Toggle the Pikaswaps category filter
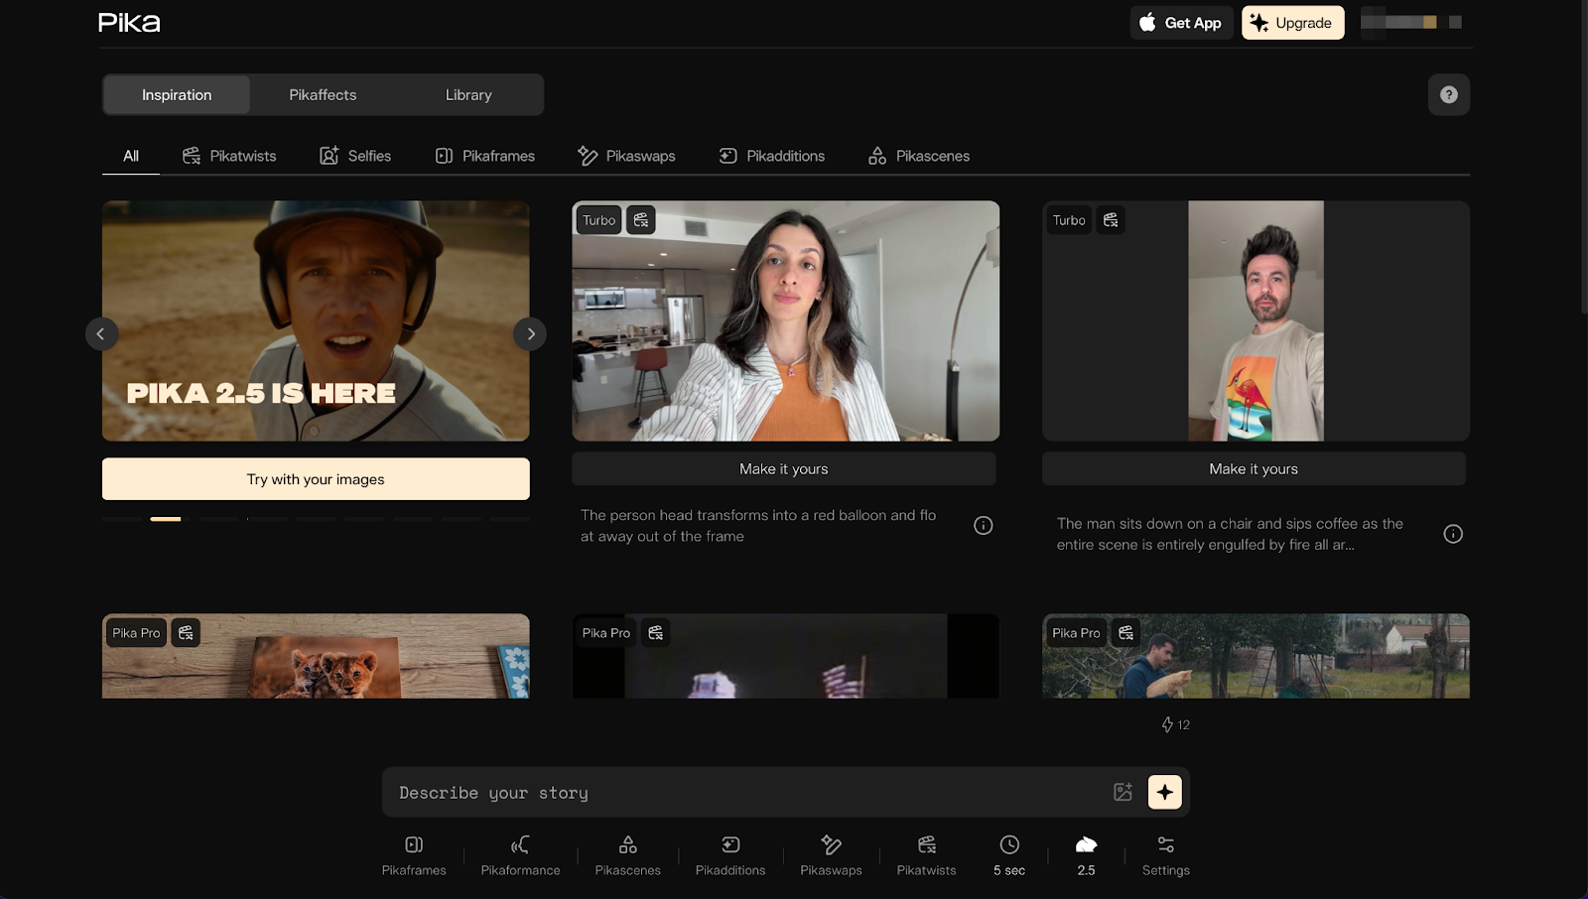Screen dimensions: 1588x899 click(x=626, y=155)
